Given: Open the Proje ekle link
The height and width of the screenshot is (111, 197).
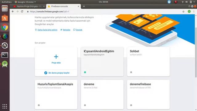Looking at the screenshot, I should coord(56,63).
